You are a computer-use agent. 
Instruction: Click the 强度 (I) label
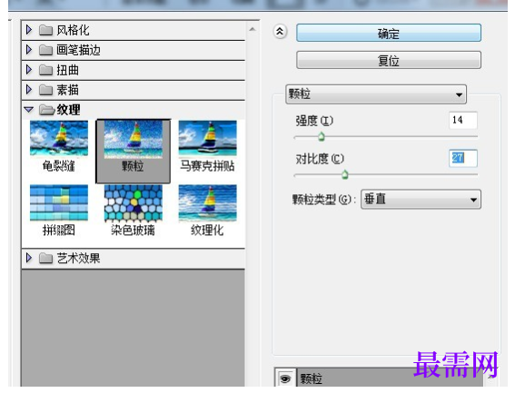coord(314,121)
